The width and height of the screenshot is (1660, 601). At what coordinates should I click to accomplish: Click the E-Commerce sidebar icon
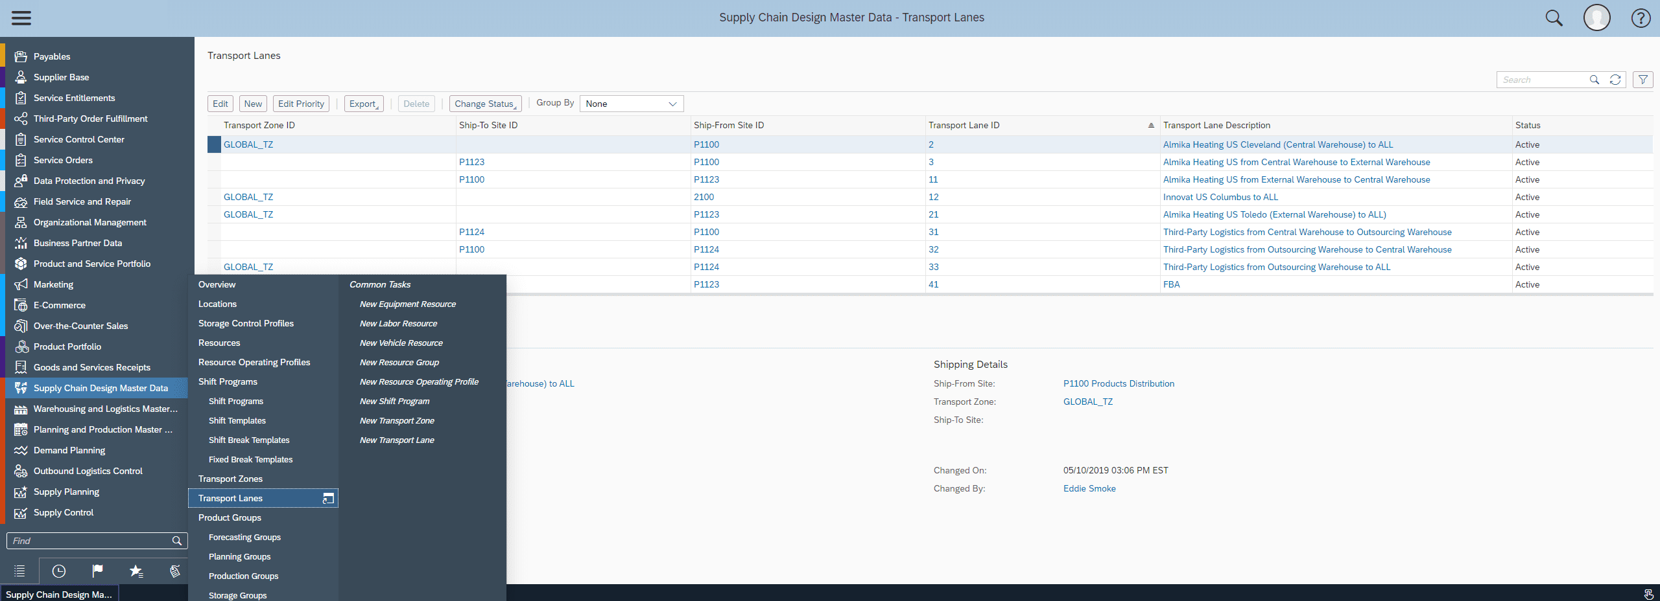20,305
